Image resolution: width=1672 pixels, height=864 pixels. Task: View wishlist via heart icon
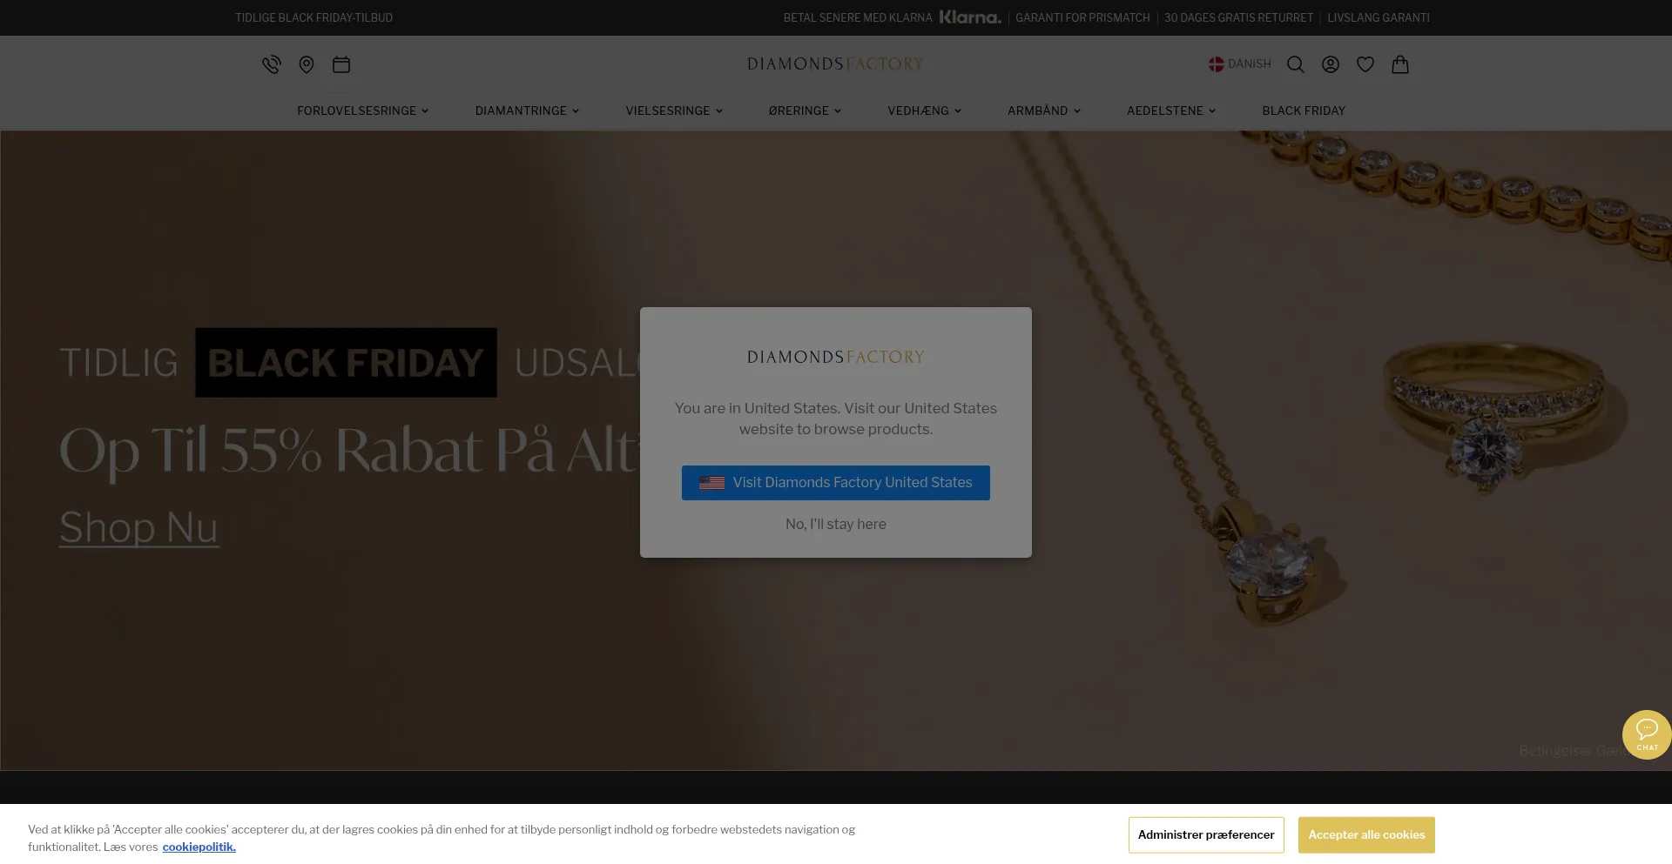pos(1365,64)
